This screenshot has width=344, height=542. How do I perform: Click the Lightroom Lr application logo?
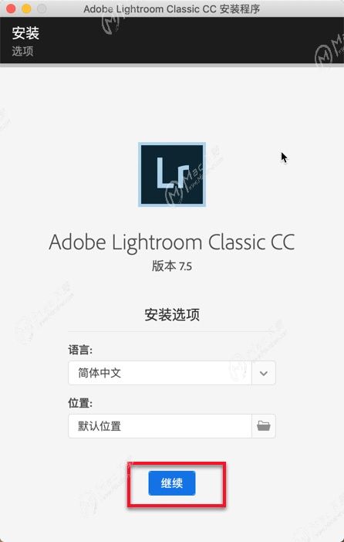pos(172,174)
